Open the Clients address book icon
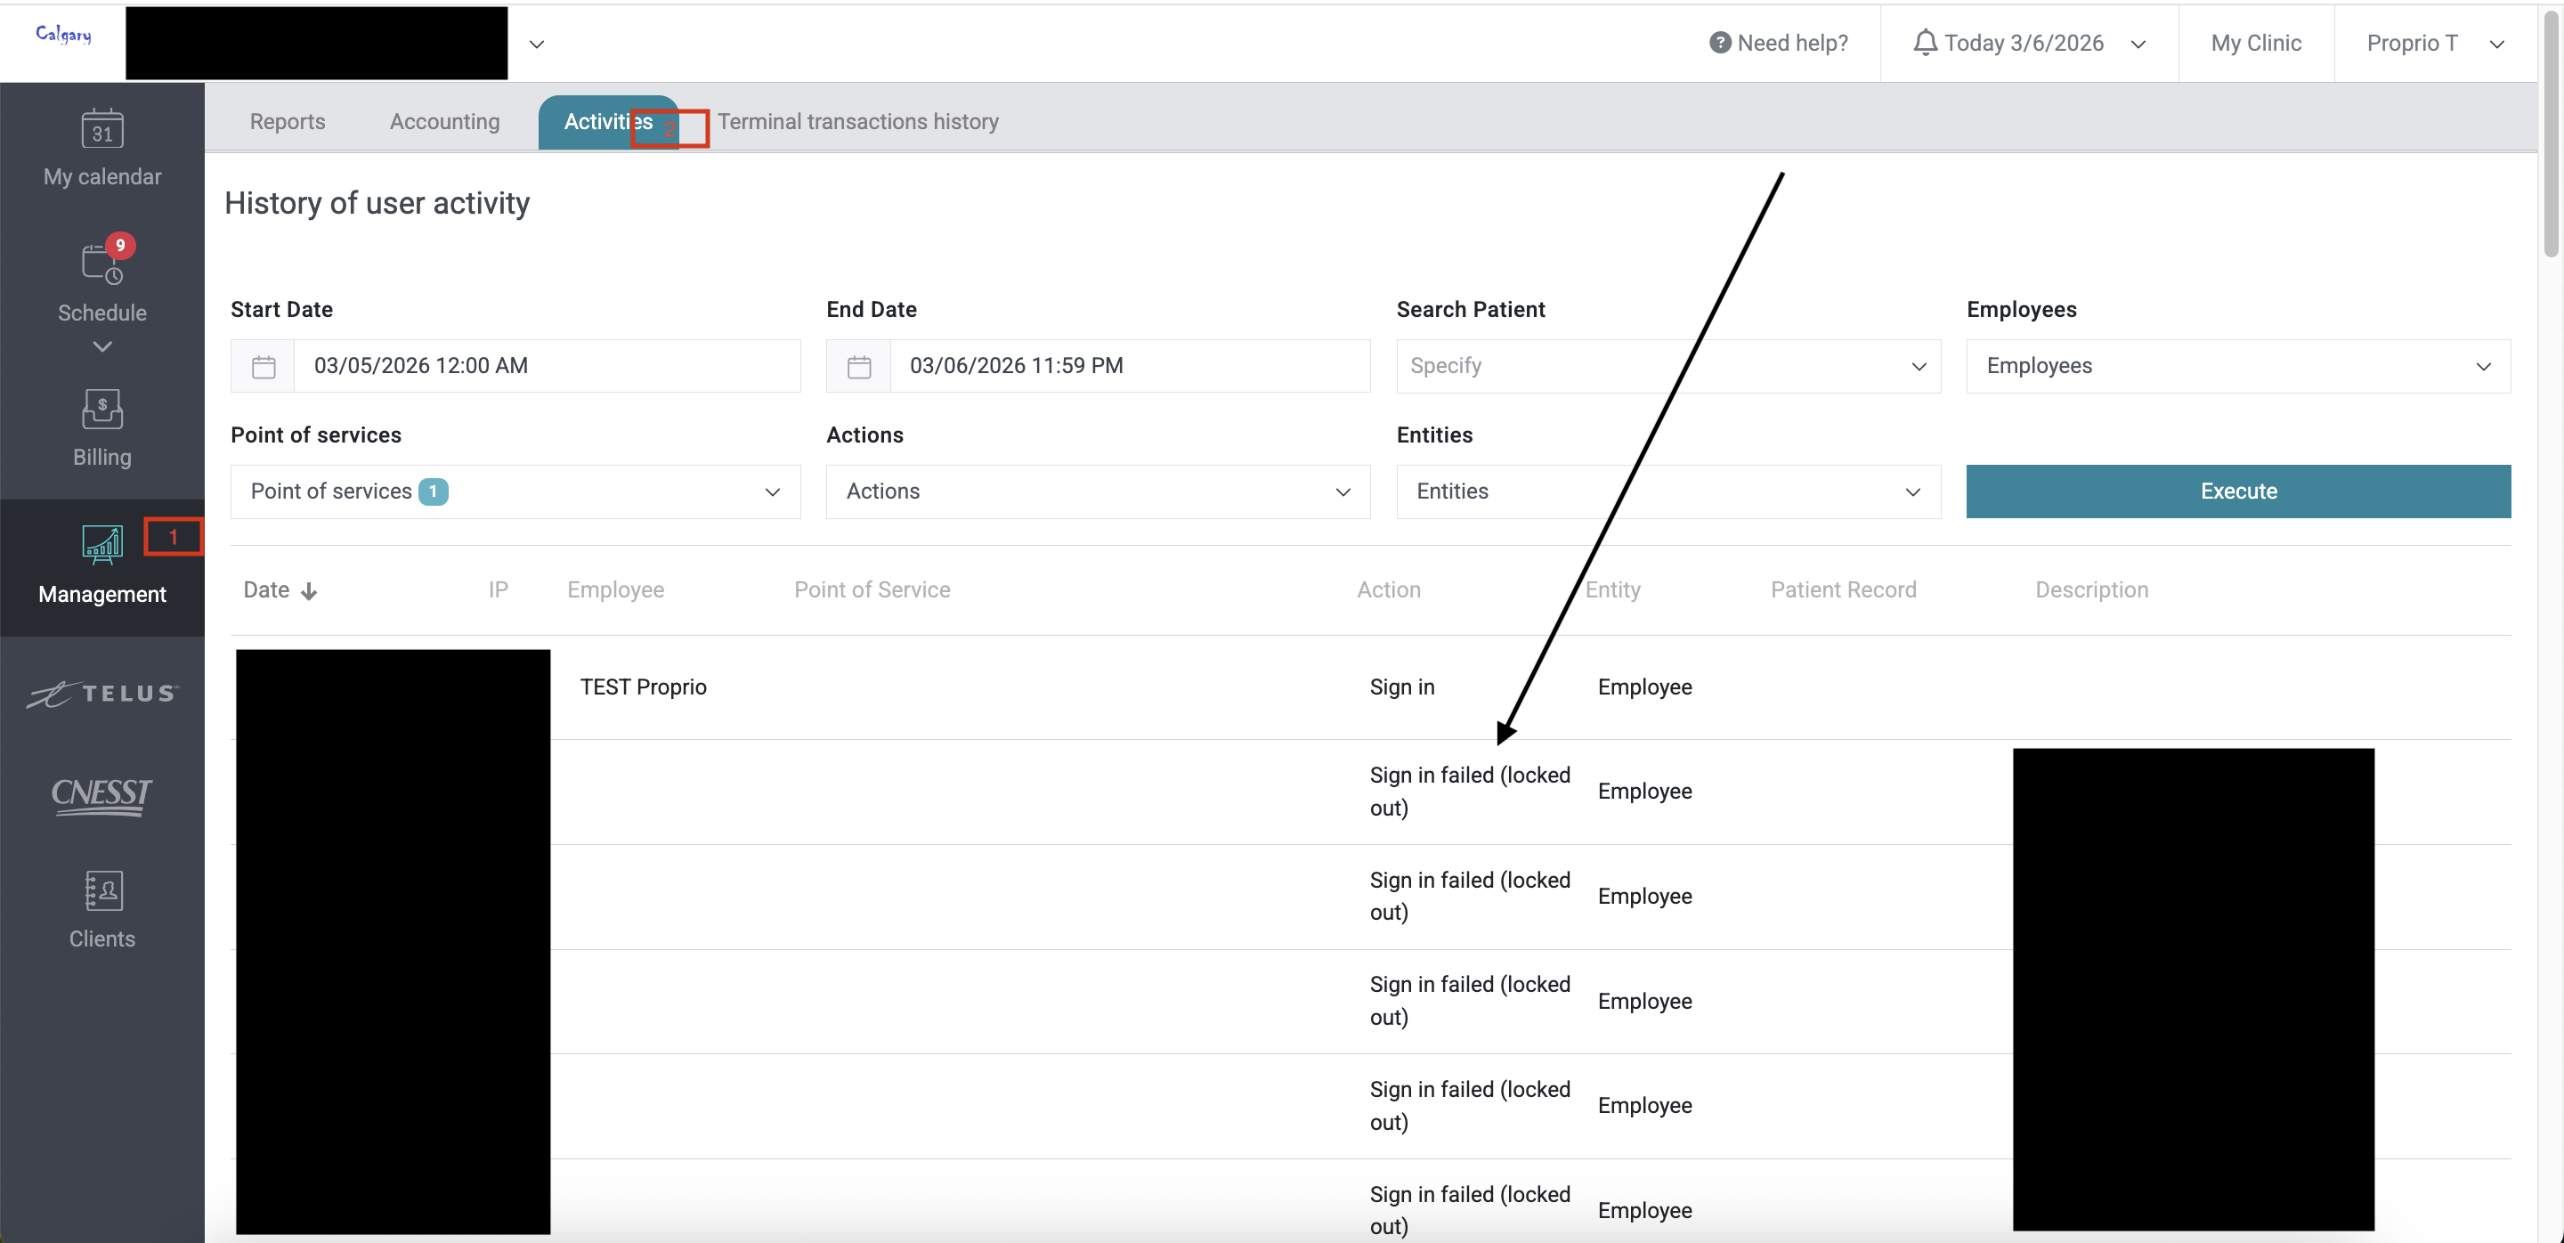Viewport: 2564px width, 1243px height. click(x=101, y=891)
